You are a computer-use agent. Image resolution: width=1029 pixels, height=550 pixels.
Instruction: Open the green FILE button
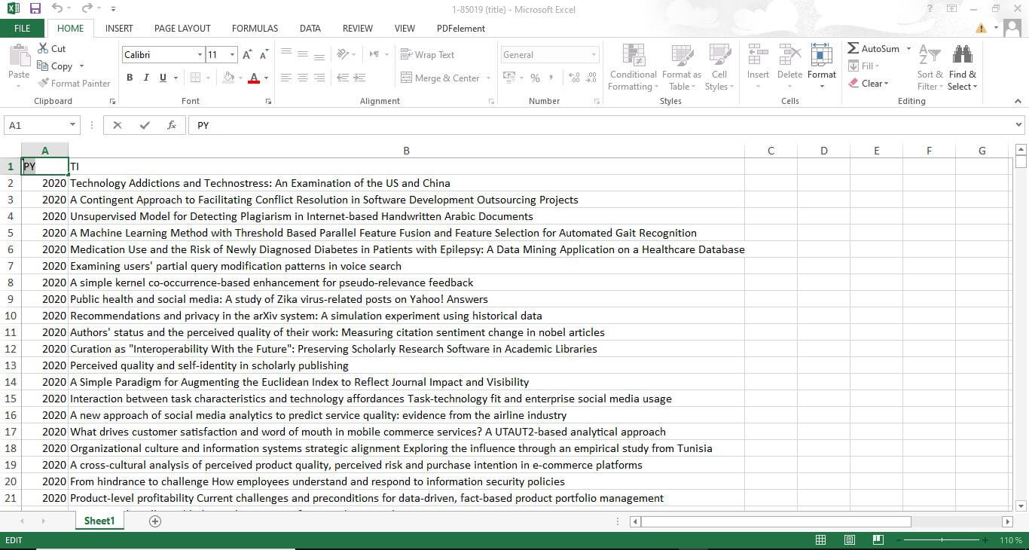23,29
